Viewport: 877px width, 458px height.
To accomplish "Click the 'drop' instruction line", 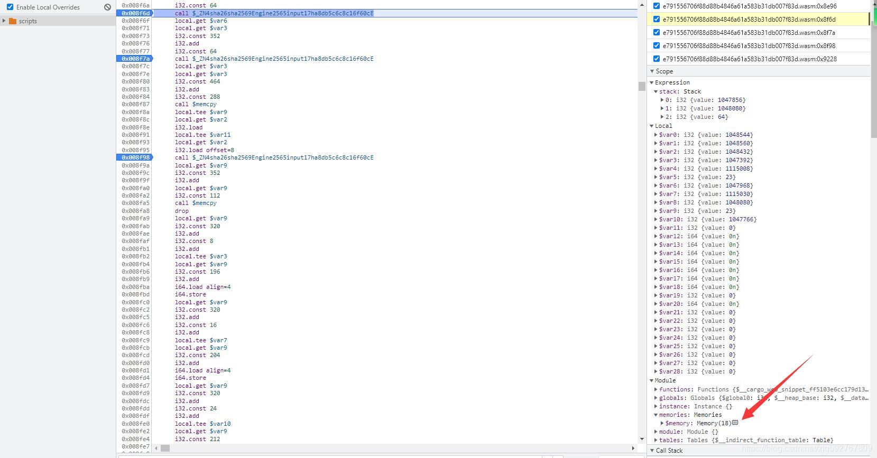I will (x=182, y=211).
